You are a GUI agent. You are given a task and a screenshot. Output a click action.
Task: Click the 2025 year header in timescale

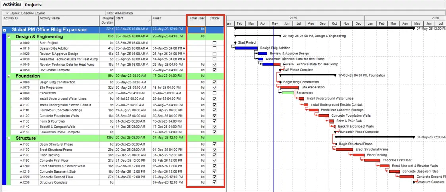click(293, 18)
